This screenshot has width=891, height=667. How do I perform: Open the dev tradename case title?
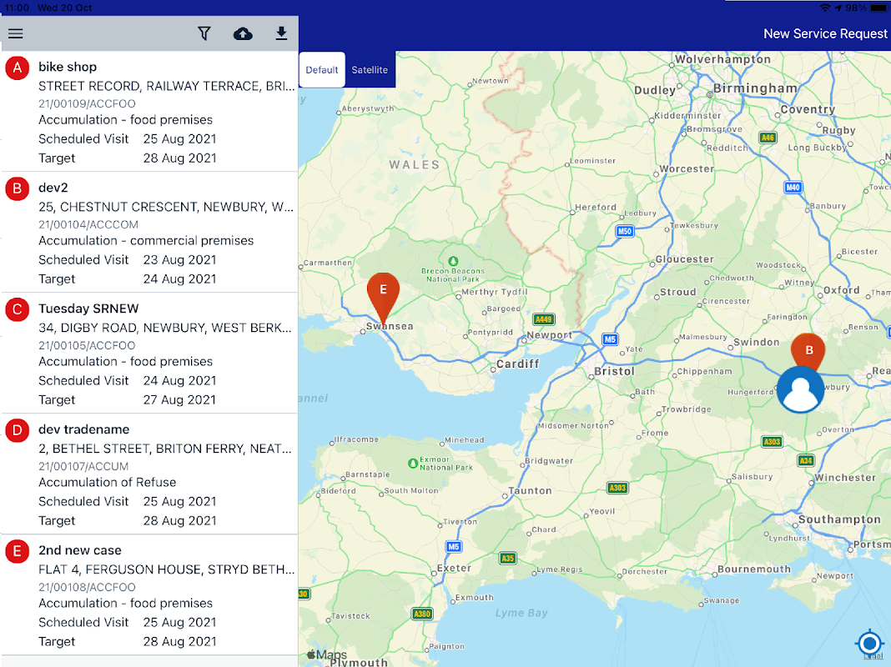click(x=84, y=429)
